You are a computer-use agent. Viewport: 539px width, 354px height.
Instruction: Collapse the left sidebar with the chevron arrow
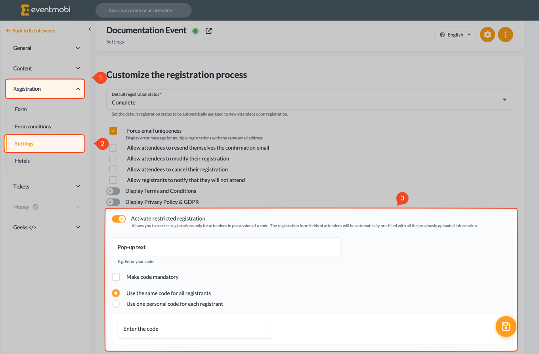coord(90,29)
